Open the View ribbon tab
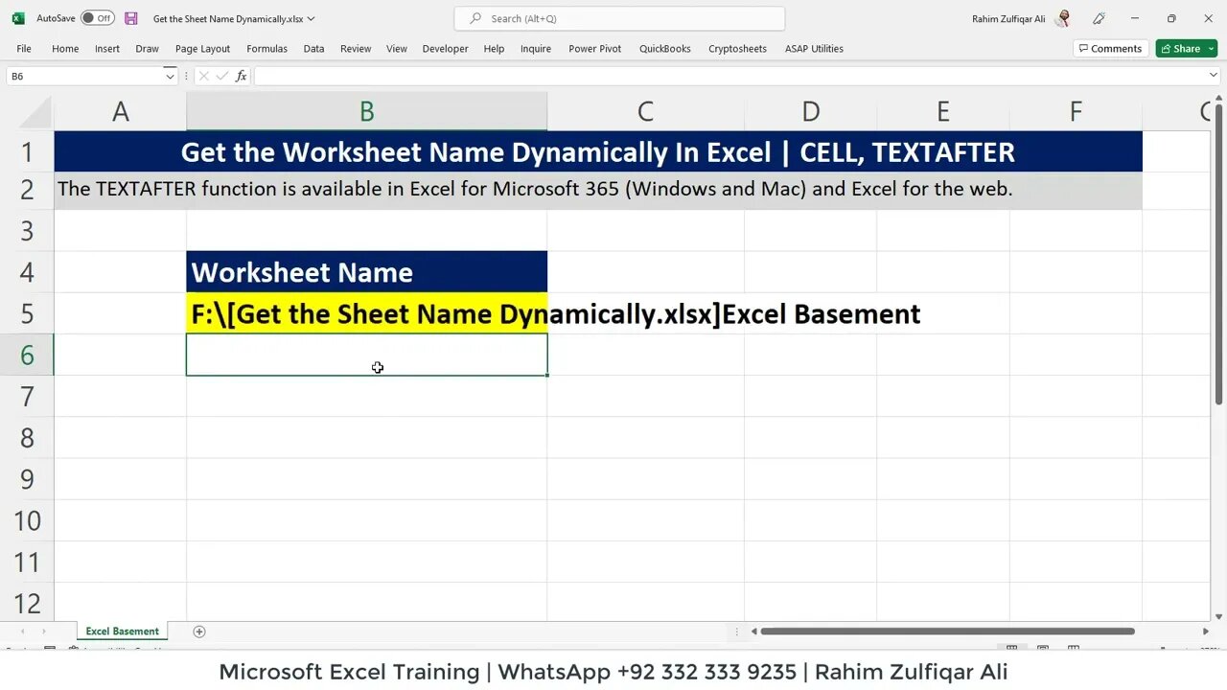1227x690 pixels. tap(397, 49)
